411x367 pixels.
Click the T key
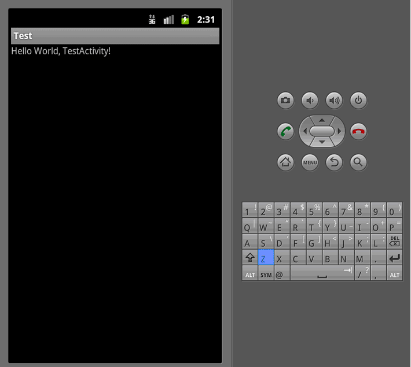click(x=314, y=225)
